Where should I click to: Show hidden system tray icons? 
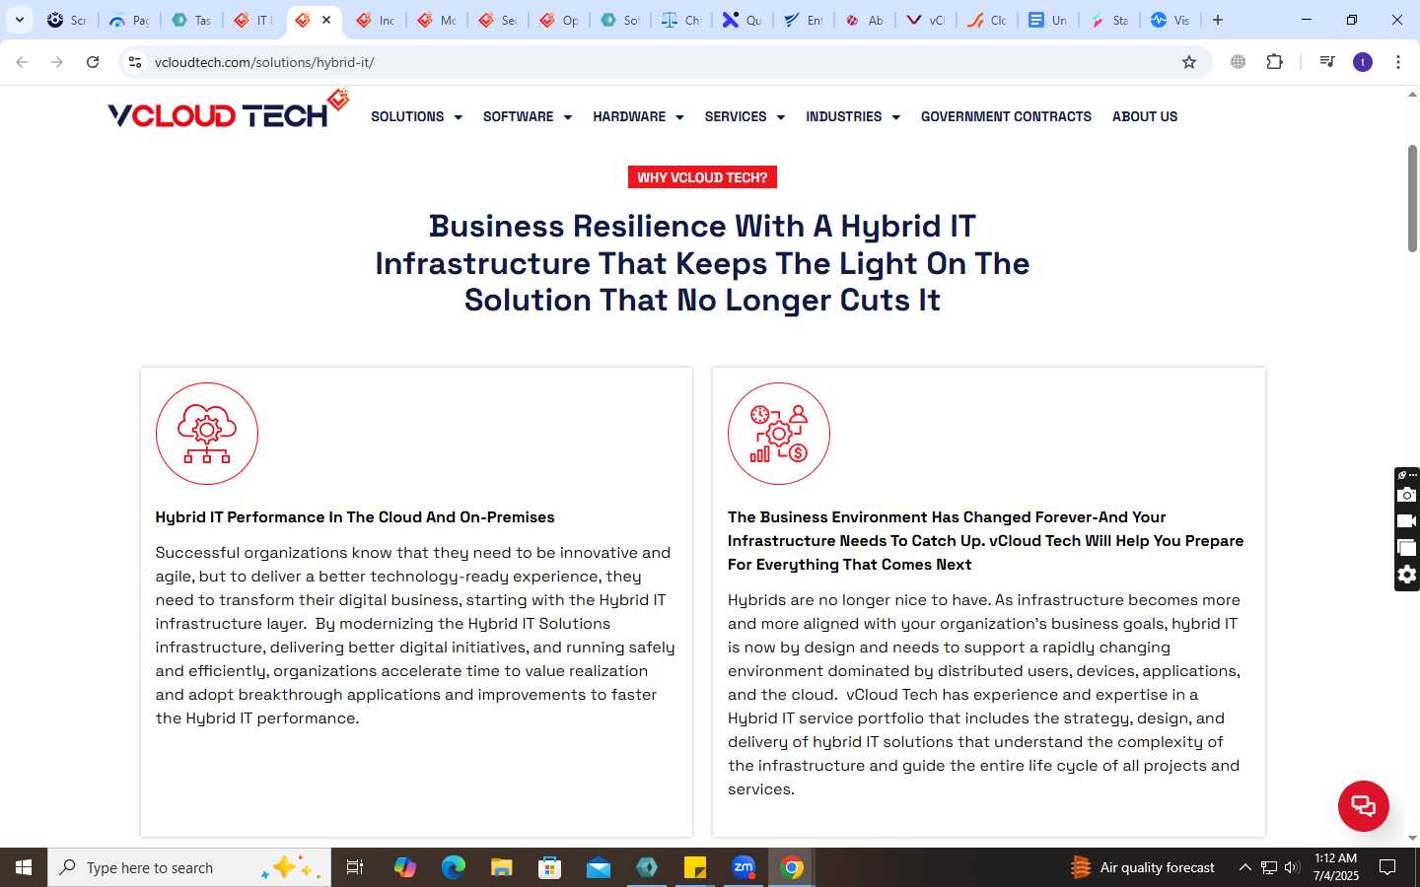click(x=1244, y=867)
